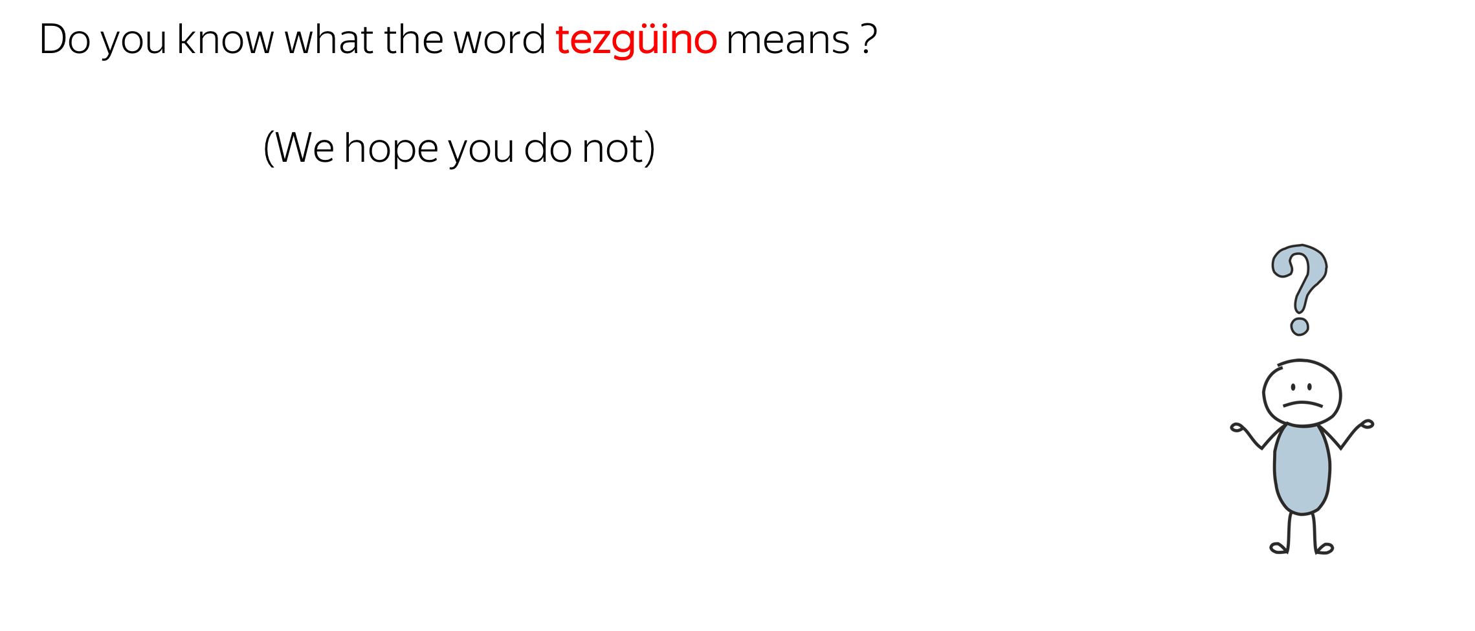Click the word "what" in the title
This screenshot has width=1475, height=631.
tap(329, 40)
